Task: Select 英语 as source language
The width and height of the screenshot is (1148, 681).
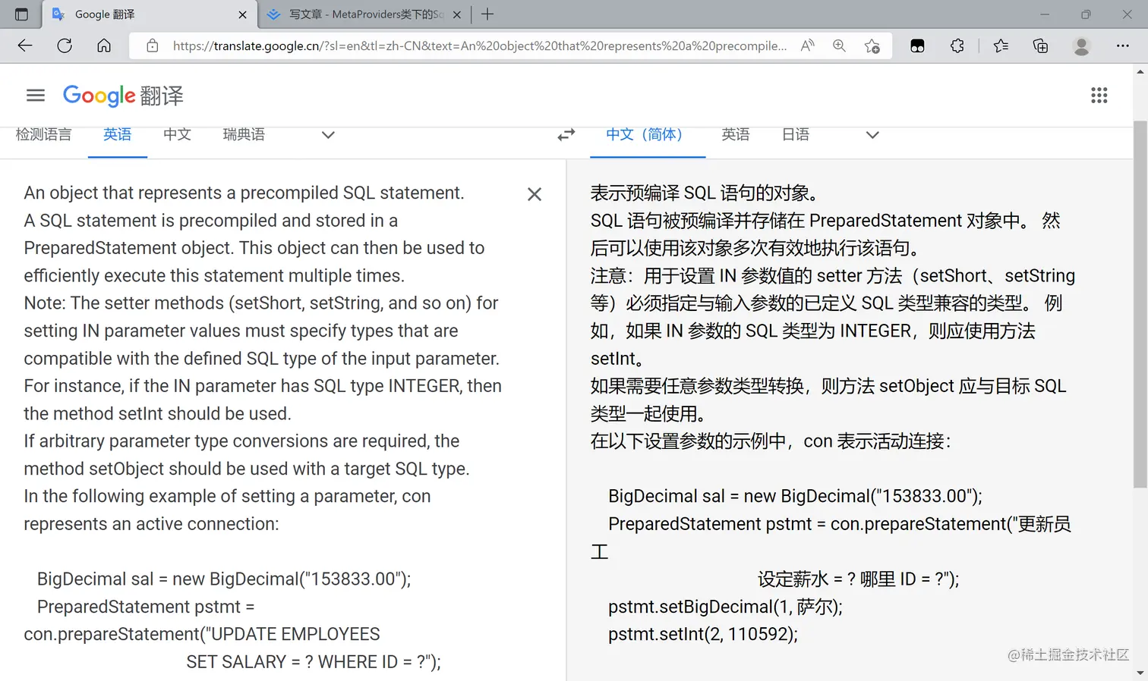Action: pyautogui.click(x=118, y=135)
